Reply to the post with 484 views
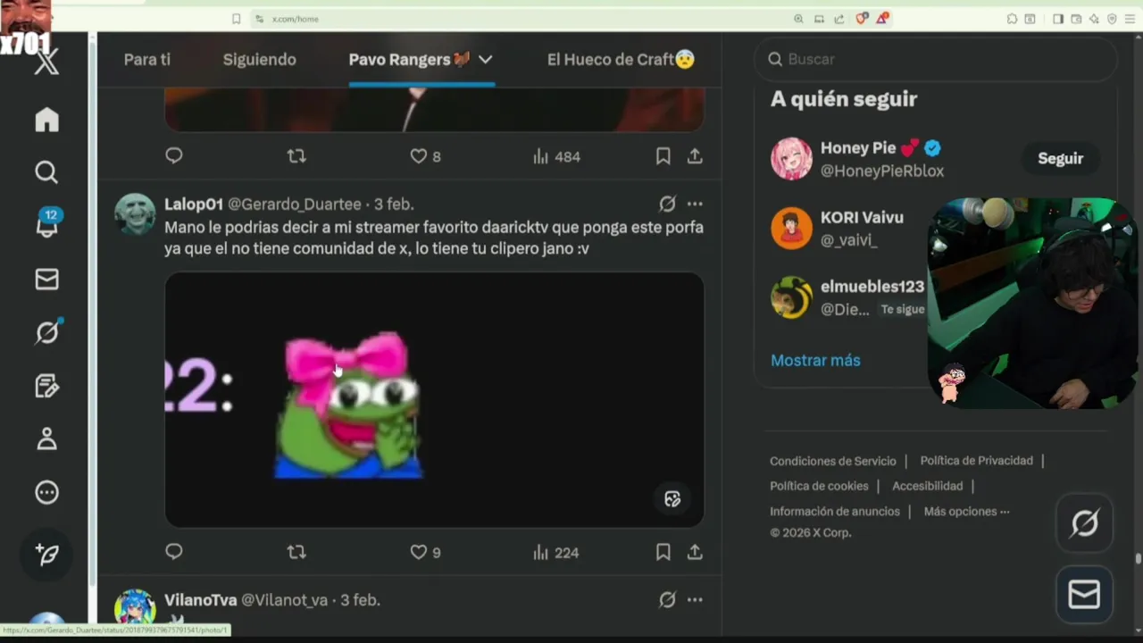The height and width of the screenshot is (643, 1143). pyautogui.click(x=174, y=156)
